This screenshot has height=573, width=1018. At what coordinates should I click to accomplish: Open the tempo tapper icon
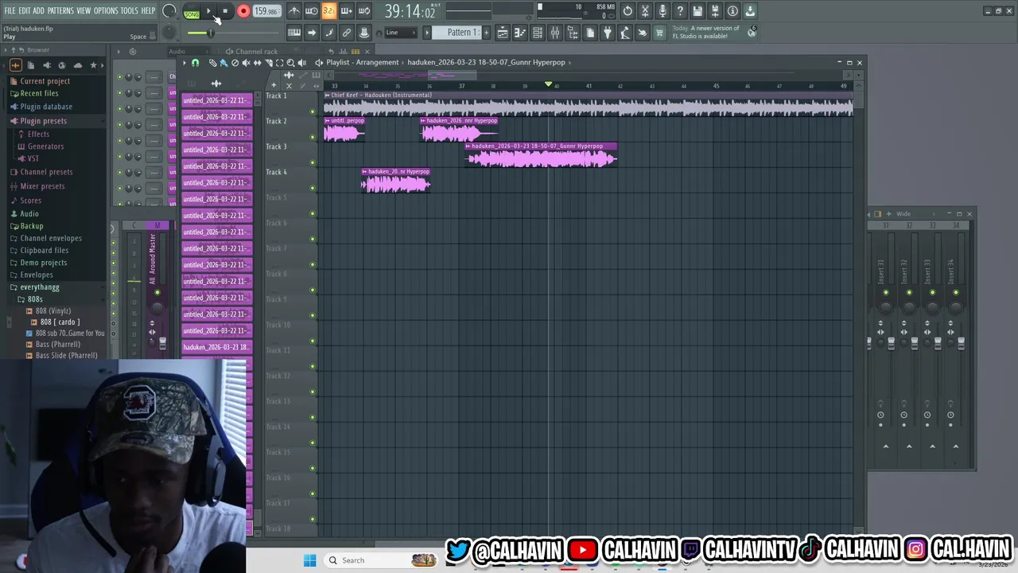point(625,33)
